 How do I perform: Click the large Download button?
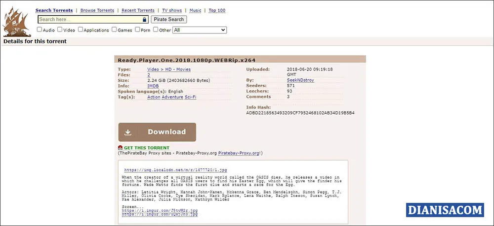[157, 132]
